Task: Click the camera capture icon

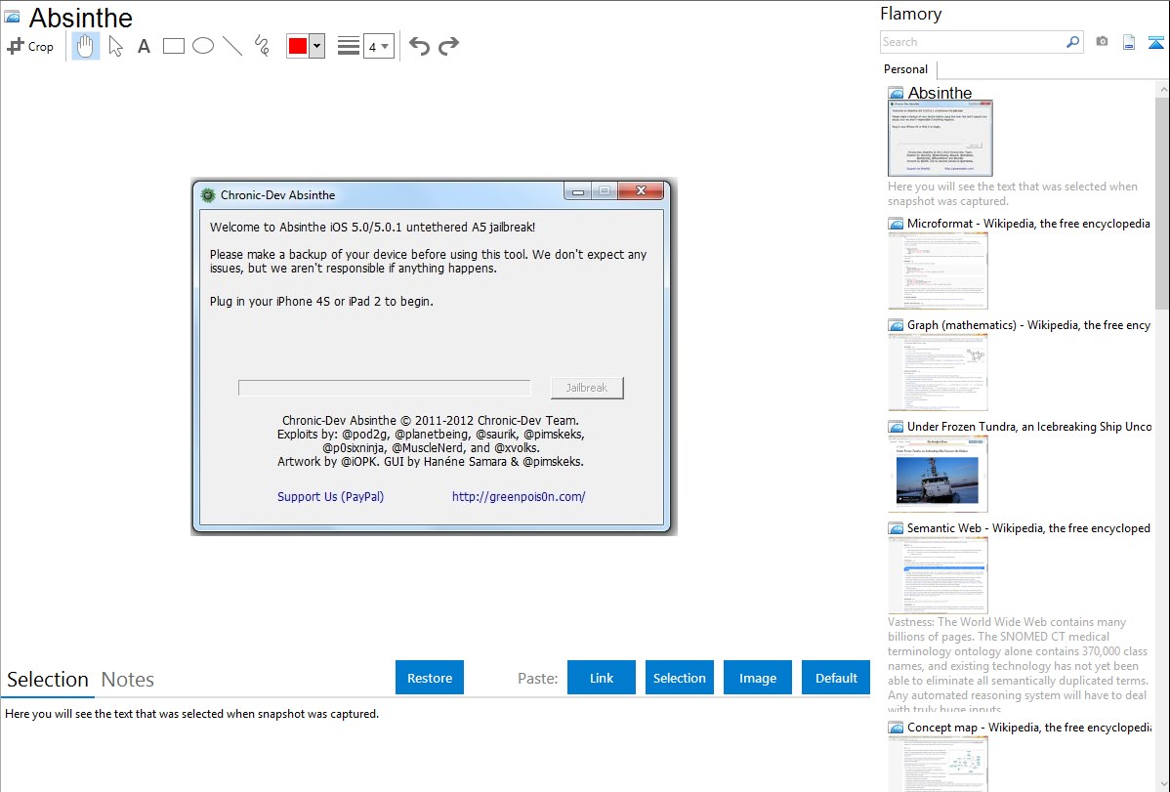Action: click(x=1102, y=42)
